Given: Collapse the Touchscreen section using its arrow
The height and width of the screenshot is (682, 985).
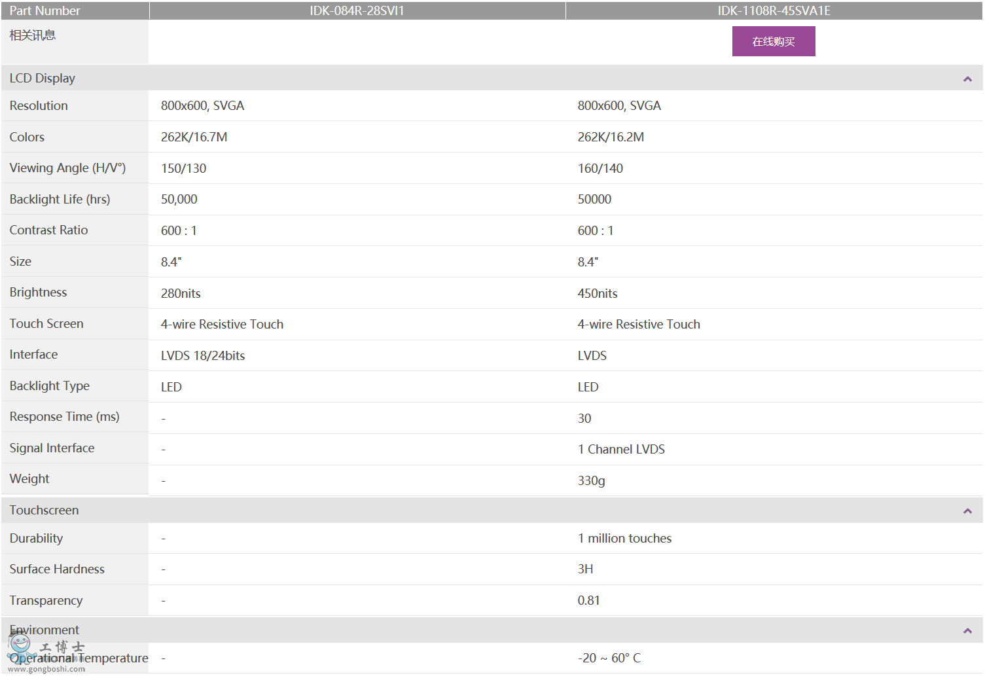Looking at the screenshot, I should [x=967, y=511].
